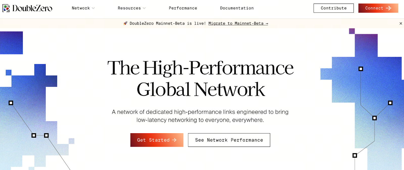Click the arrow icon on Get Started
Viewport: 404px width, 170px height.
(x=174, y=140)
